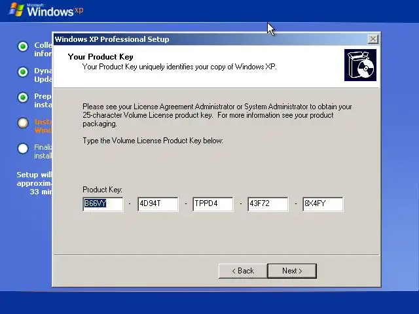Click the active Installing Windows step indicator
419x314 pixels.
coord(23,123)
